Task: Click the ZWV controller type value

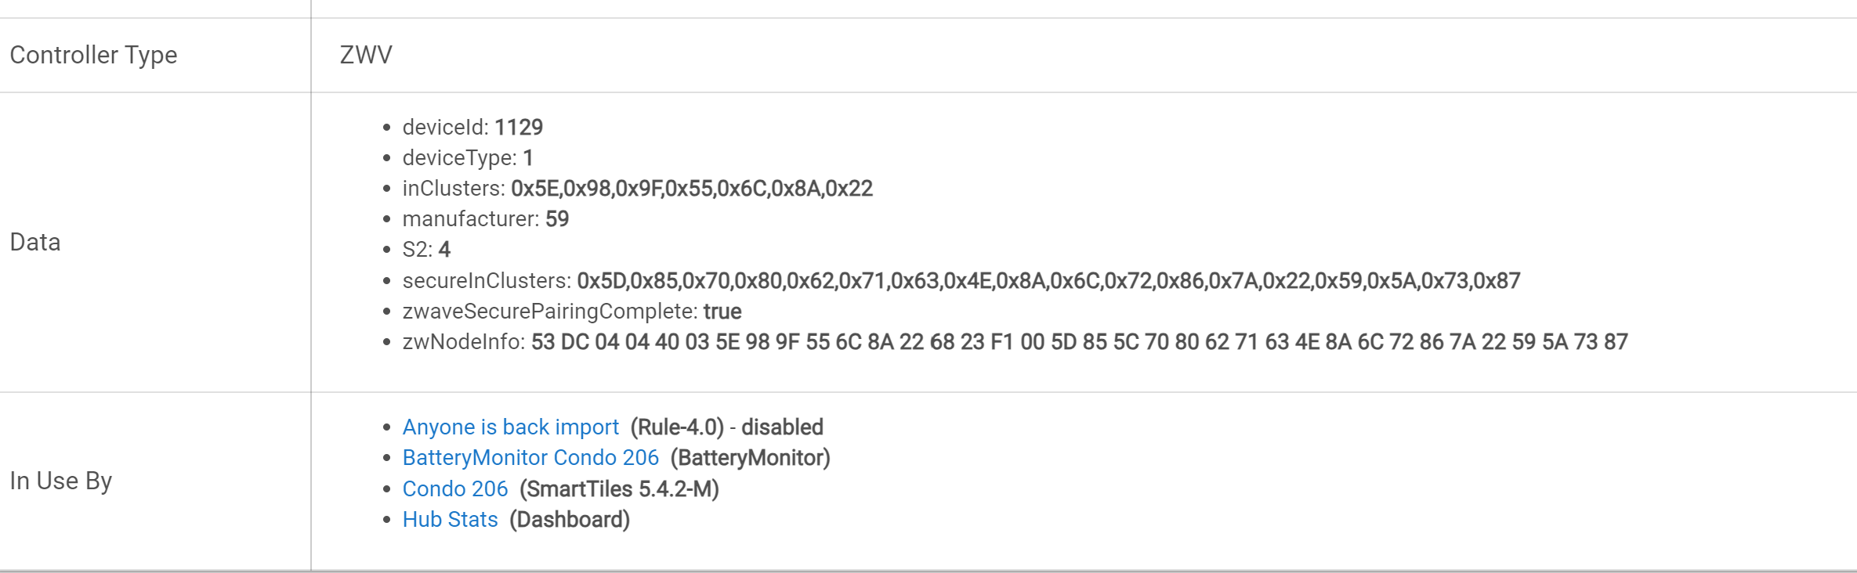Action: tap(366, 56)
